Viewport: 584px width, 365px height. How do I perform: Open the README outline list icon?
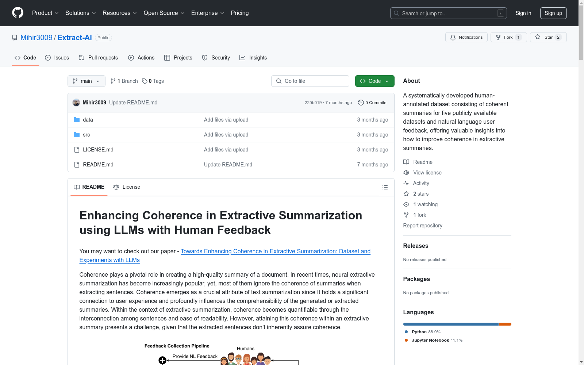coord(385,187)
